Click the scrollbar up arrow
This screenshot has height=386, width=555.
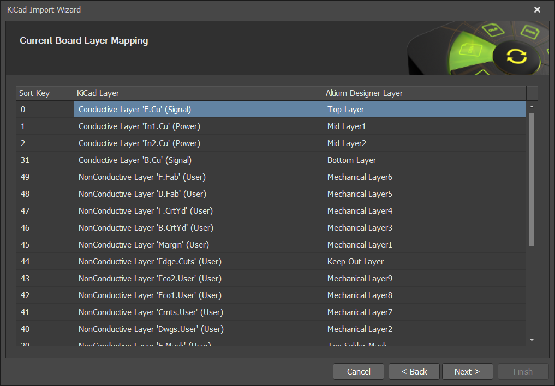tap(531, 105)
